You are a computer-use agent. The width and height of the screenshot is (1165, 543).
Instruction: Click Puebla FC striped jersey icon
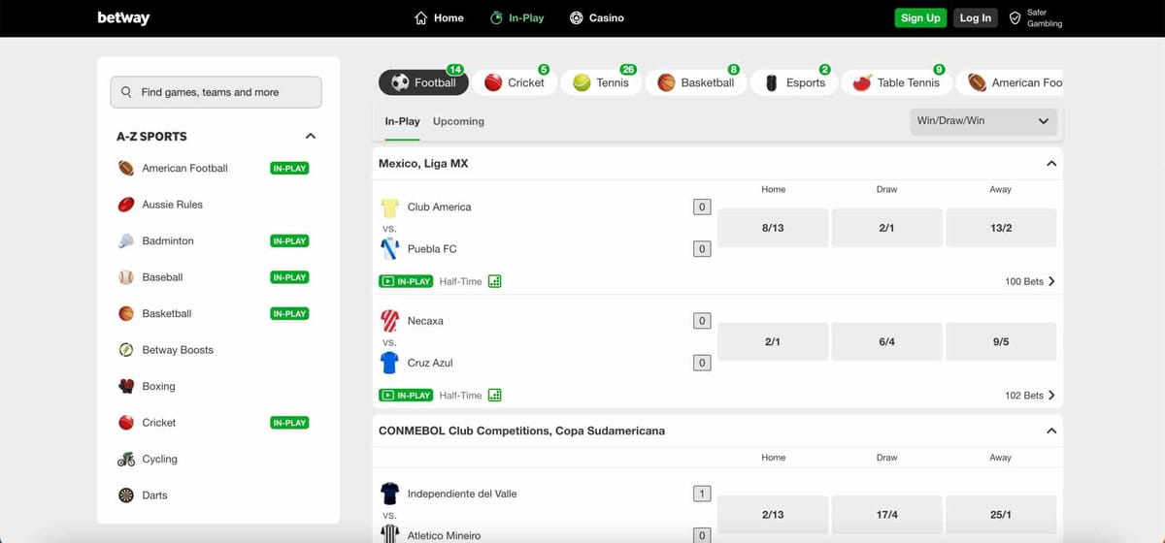point(389,249)
